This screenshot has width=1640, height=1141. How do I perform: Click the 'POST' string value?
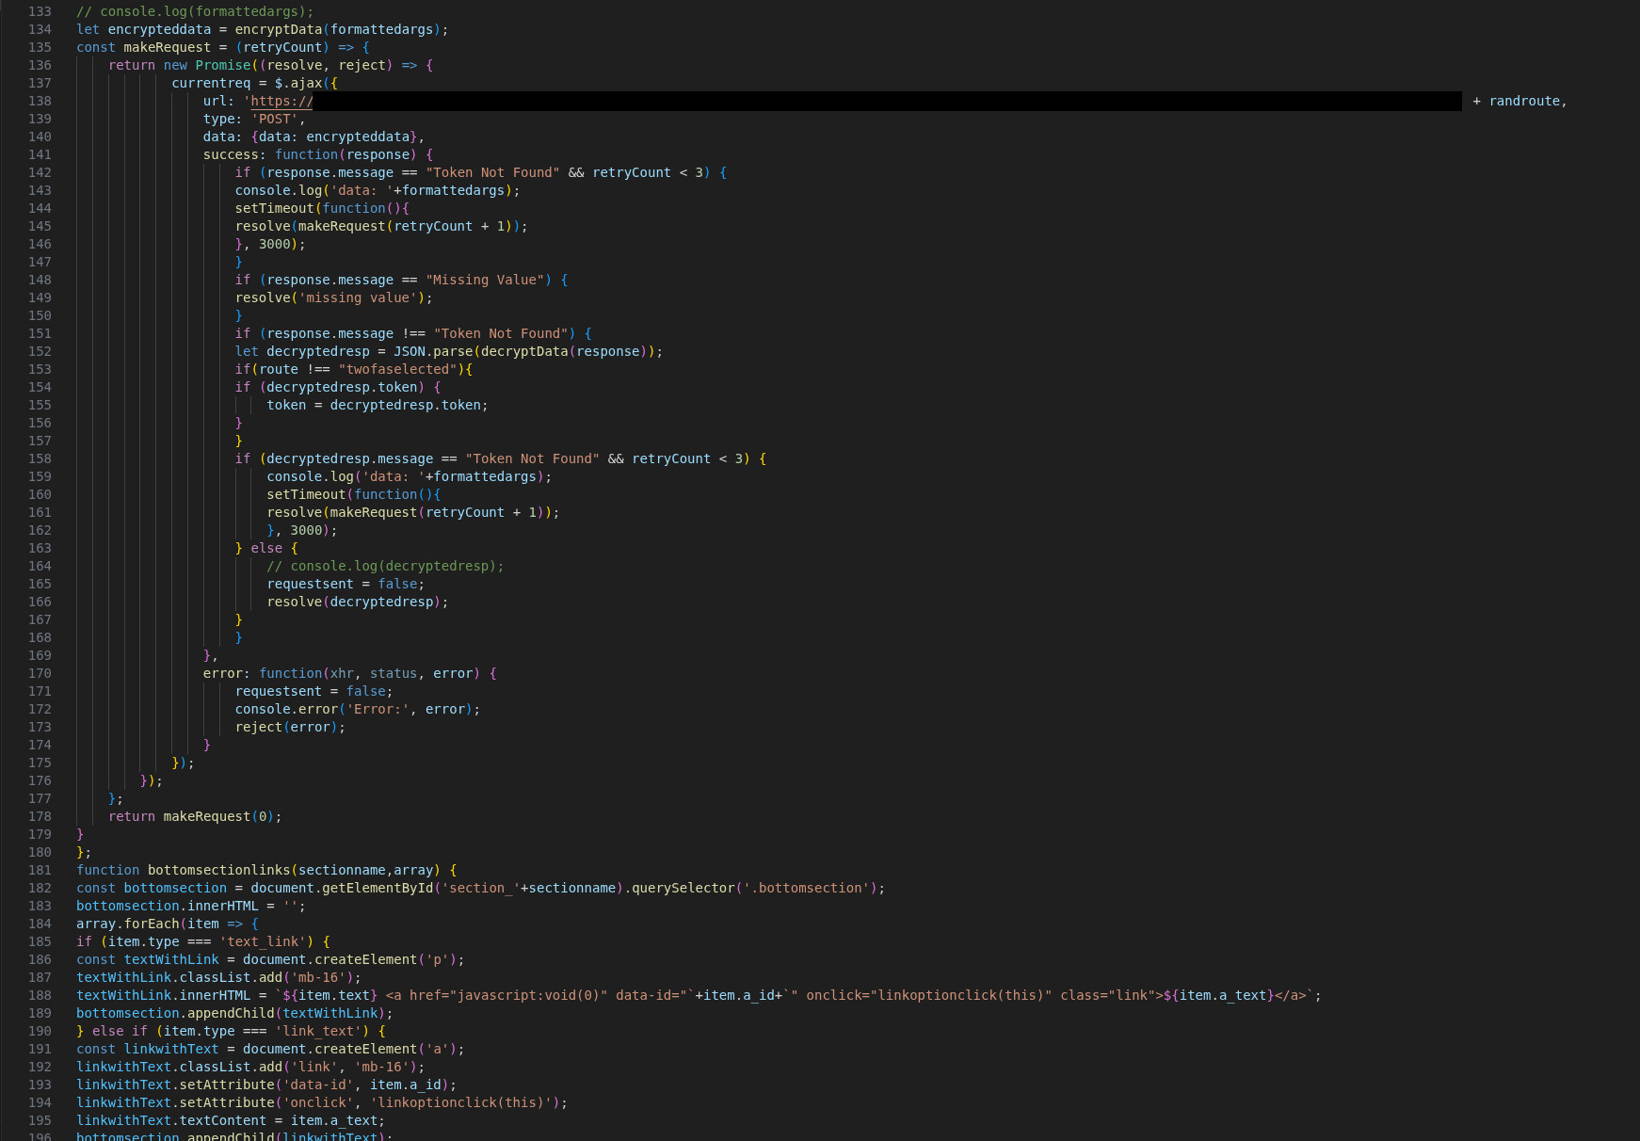coord(275,120)
